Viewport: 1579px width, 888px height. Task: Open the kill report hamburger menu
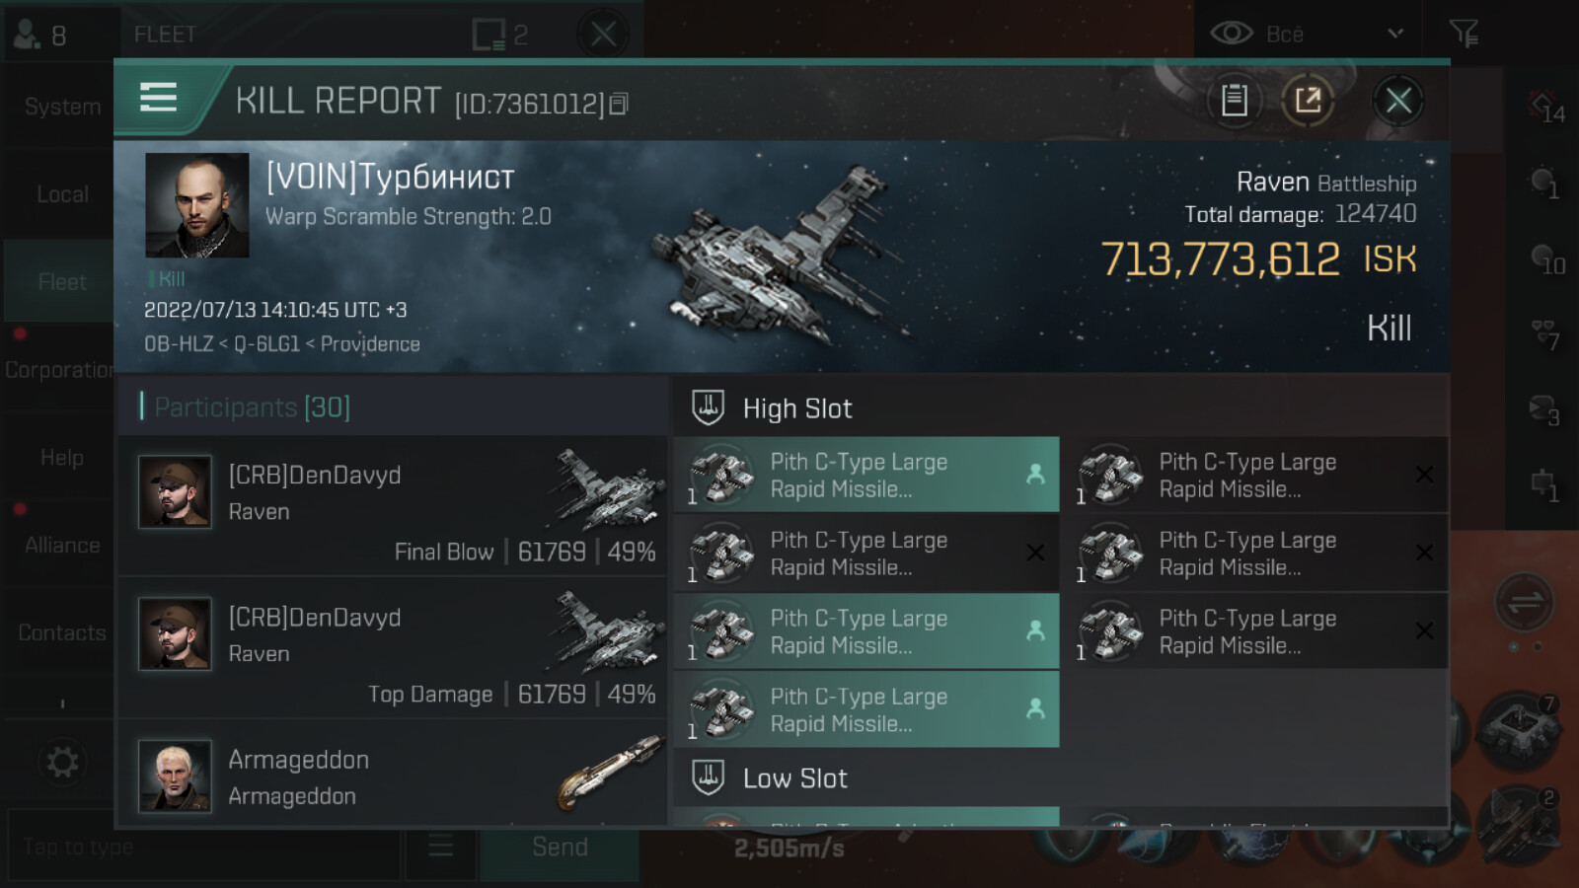[x=159, y=98]
